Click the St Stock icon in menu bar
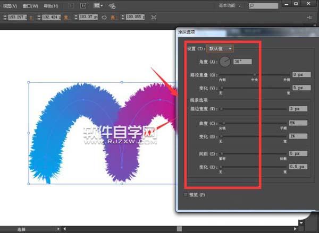 click(x=83, y=6)
